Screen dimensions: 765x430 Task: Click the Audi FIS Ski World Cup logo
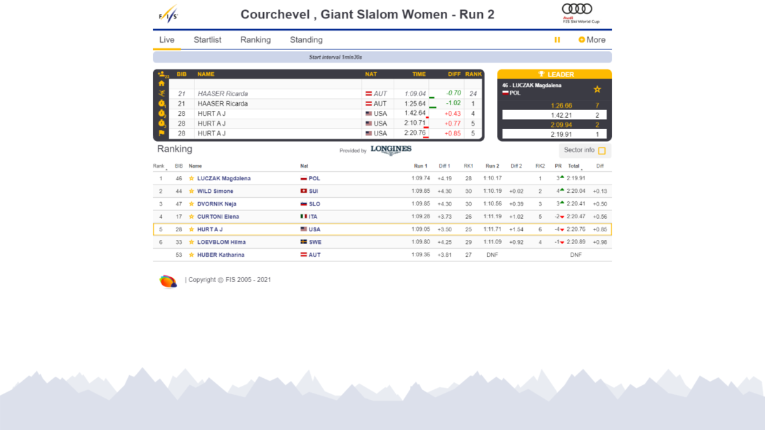(580, 13)
